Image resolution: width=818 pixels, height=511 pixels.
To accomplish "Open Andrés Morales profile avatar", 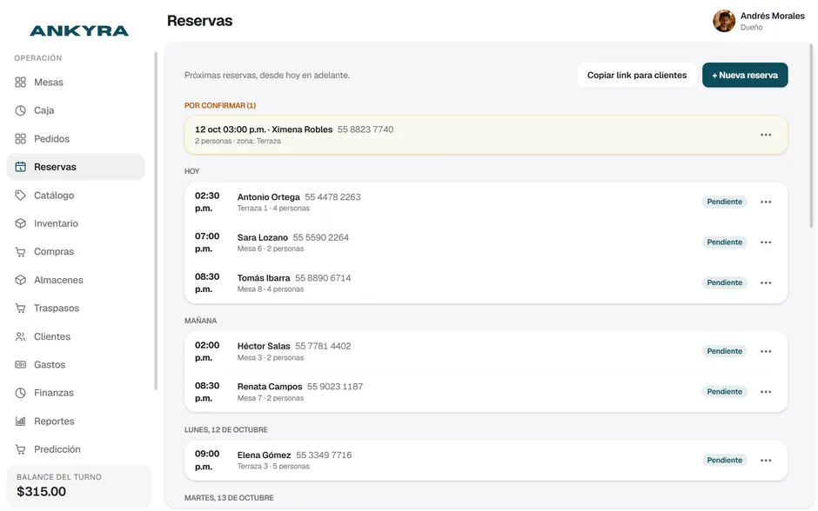I will click(x=724, y=21).
